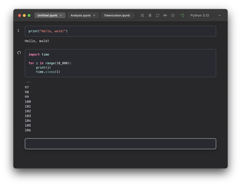The image size is (241, 186).
Task: Switch to the Tokenization.ipynb tab
Action: coord(117,15)
